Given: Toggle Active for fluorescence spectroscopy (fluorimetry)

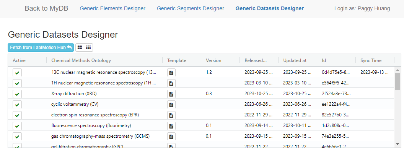Looking at the screenshot, I should [x=17, y=126].
